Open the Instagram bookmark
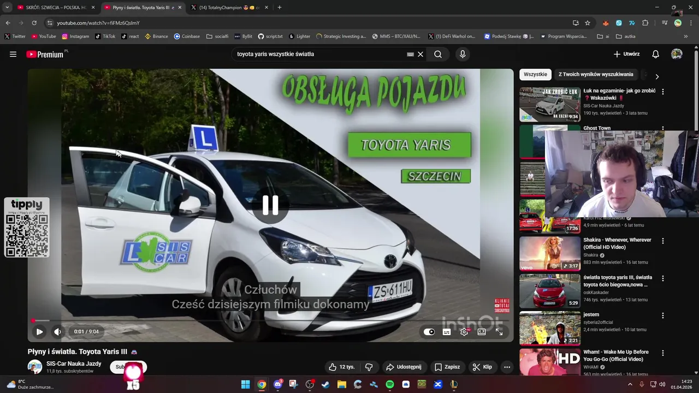This screenshot has width=699, height=393. [x=75, y=37]
